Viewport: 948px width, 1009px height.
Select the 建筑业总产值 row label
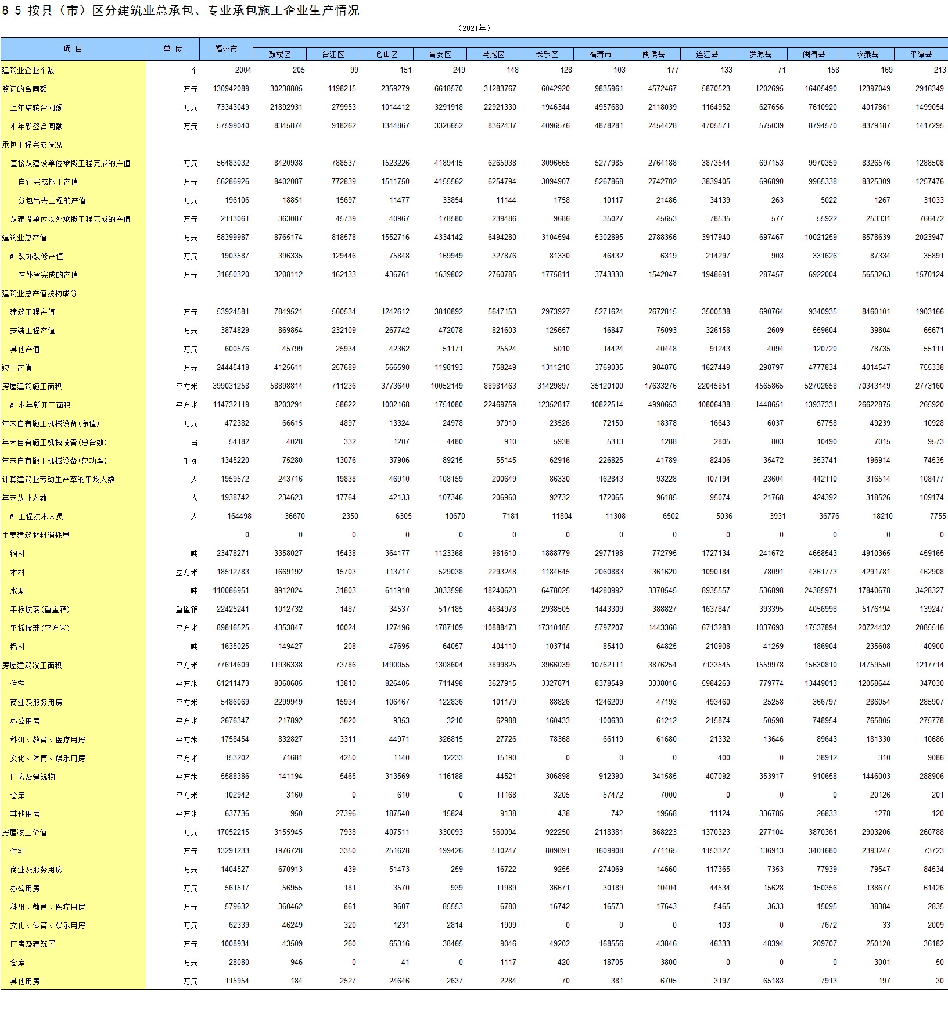click(24, 238)
